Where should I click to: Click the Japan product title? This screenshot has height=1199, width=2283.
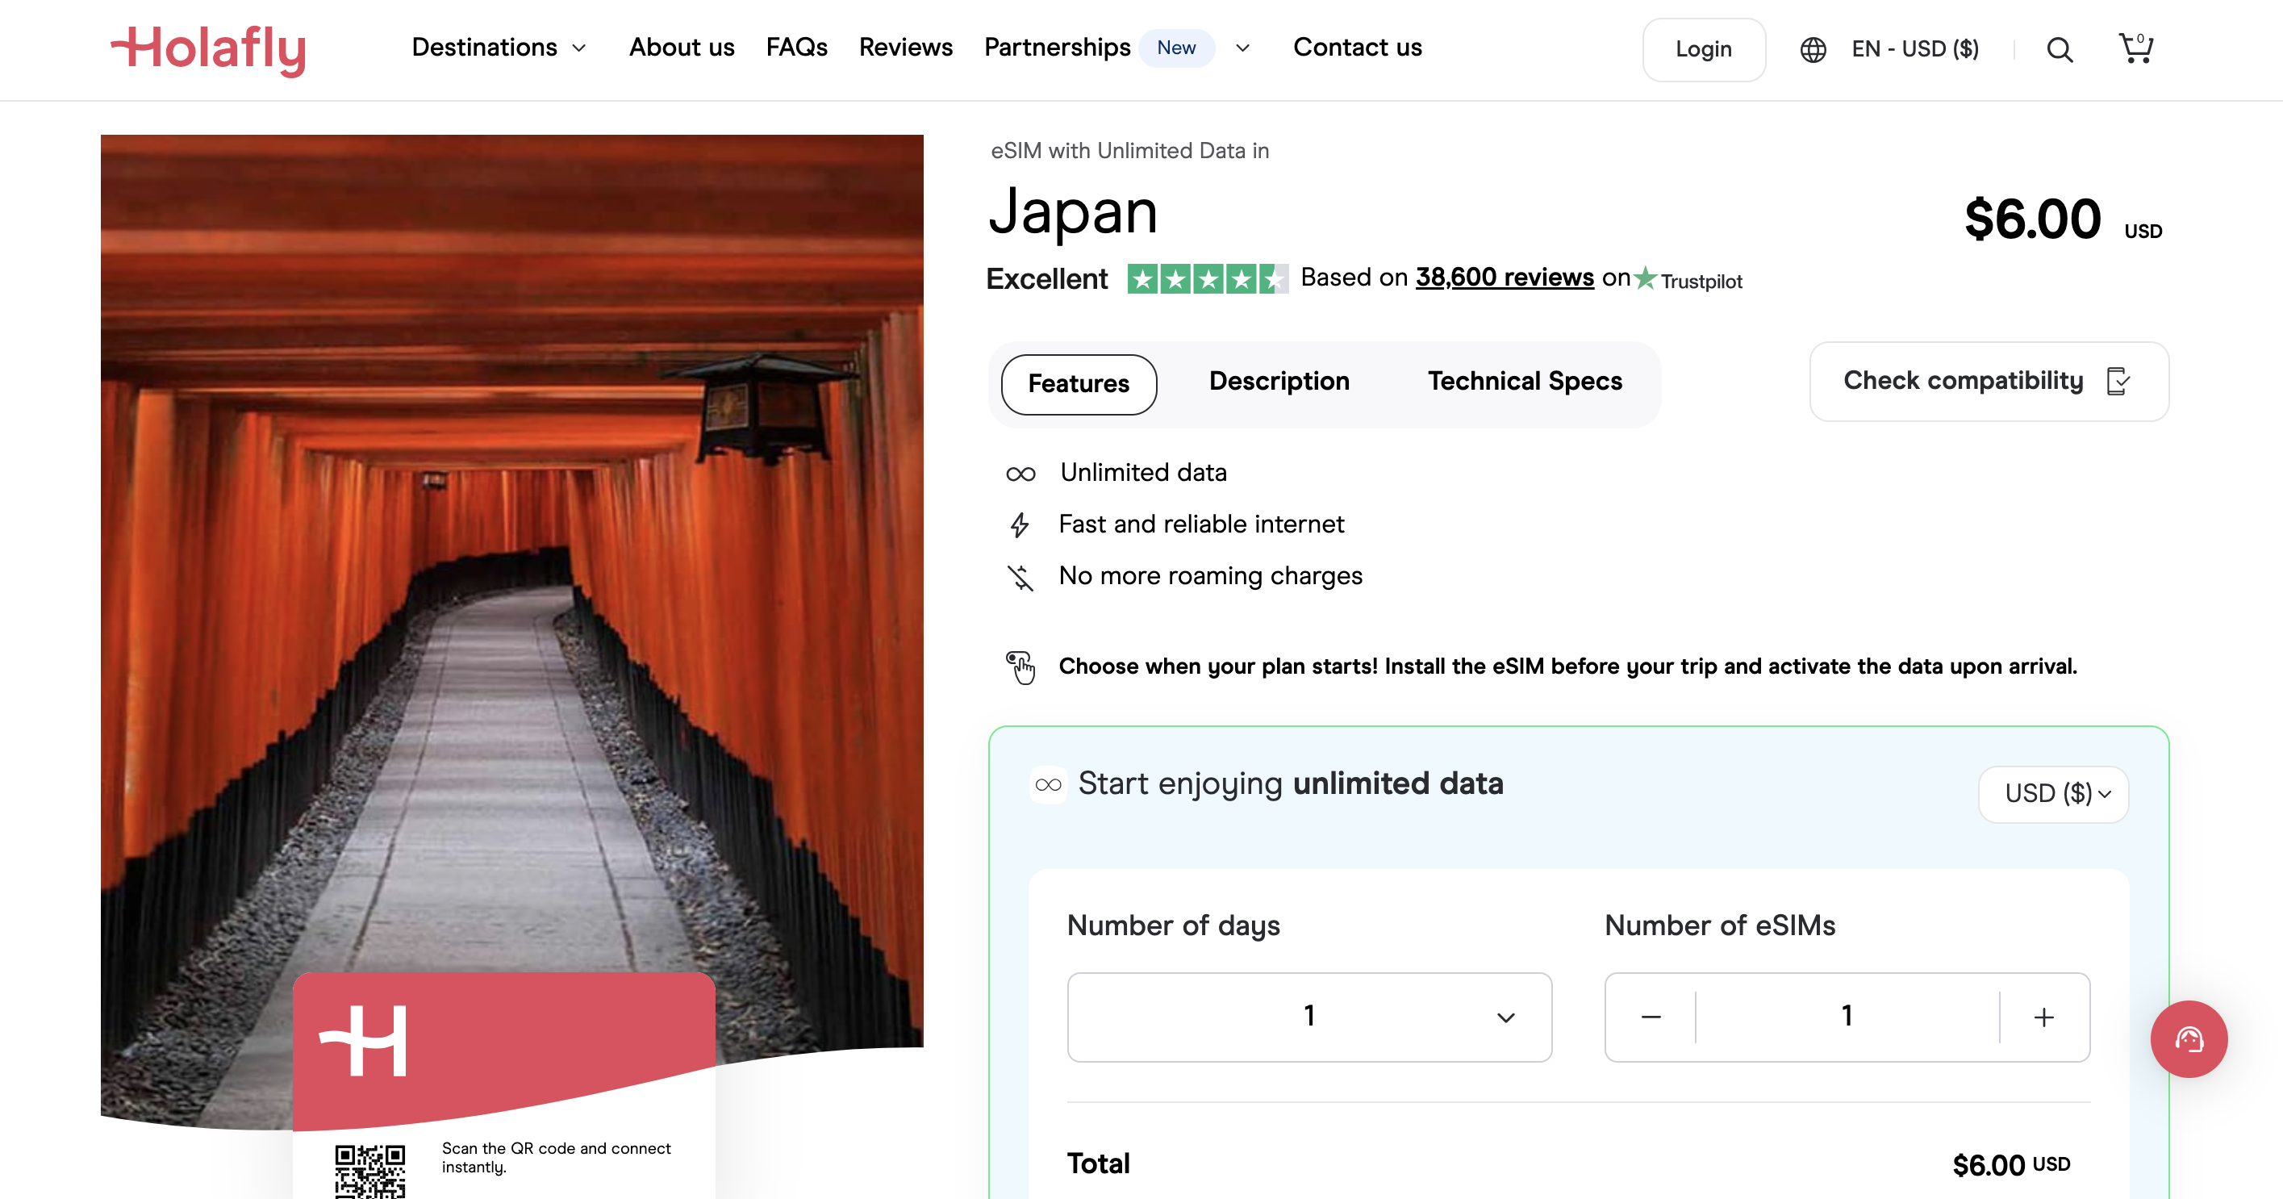tap(1072, 213)
